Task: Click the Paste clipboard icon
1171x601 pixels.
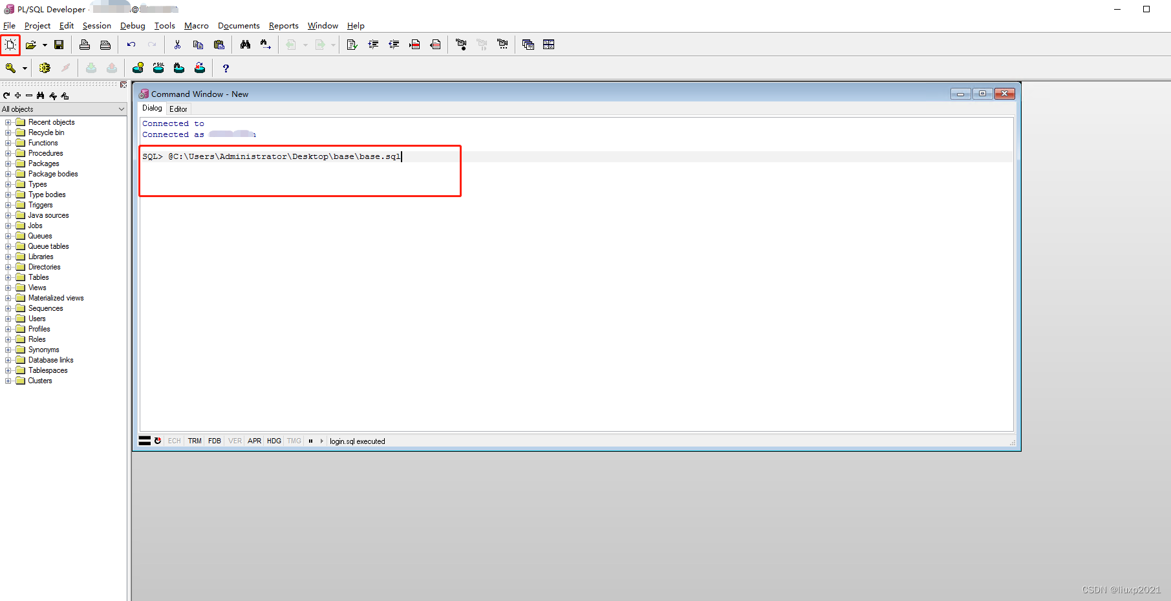Action: (x=219, y=45)
